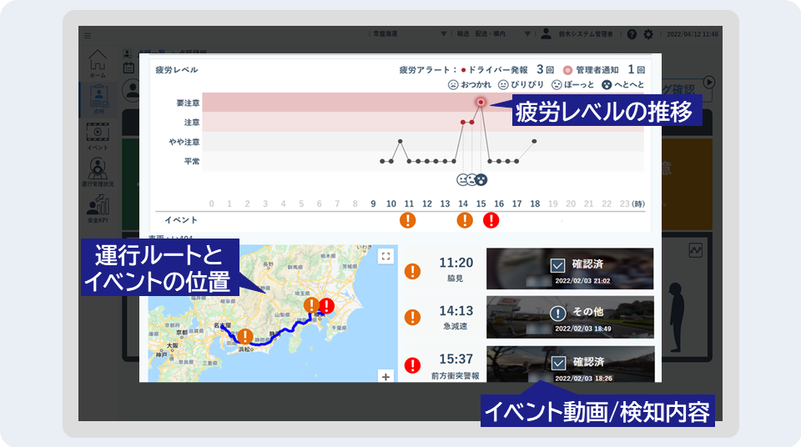Click the 要注意 peak point on fatigue chart
The height and width of the screenshot is (447, 801).
point(481,103)
